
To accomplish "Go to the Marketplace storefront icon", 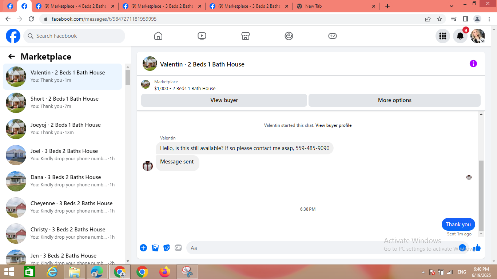I will click(246, 36).
